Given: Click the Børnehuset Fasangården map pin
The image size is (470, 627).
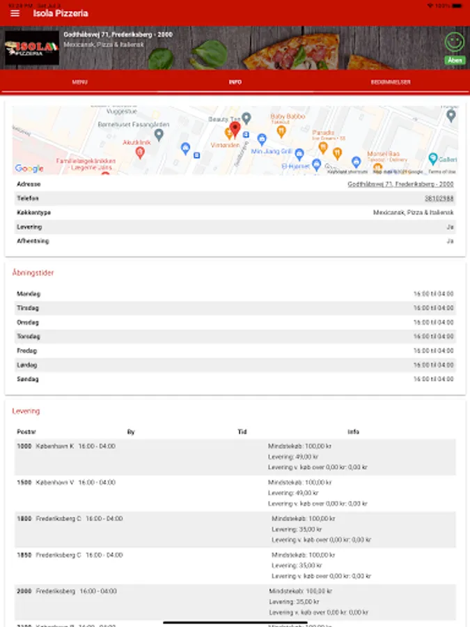Looking at the screenshot, I should click(159, 134).
